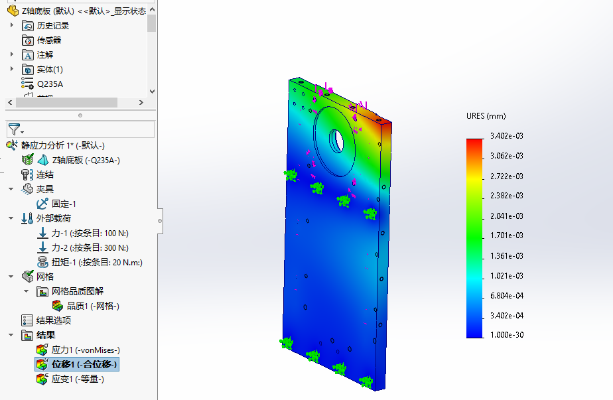Select 位移1 (-合位移-) result
Viewport: 613px width, 400px height.
[84, 364]
